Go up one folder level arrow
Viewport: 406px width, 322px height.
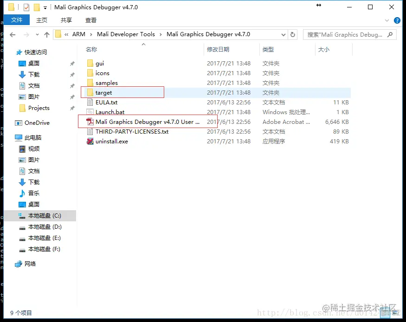[46, 35]
